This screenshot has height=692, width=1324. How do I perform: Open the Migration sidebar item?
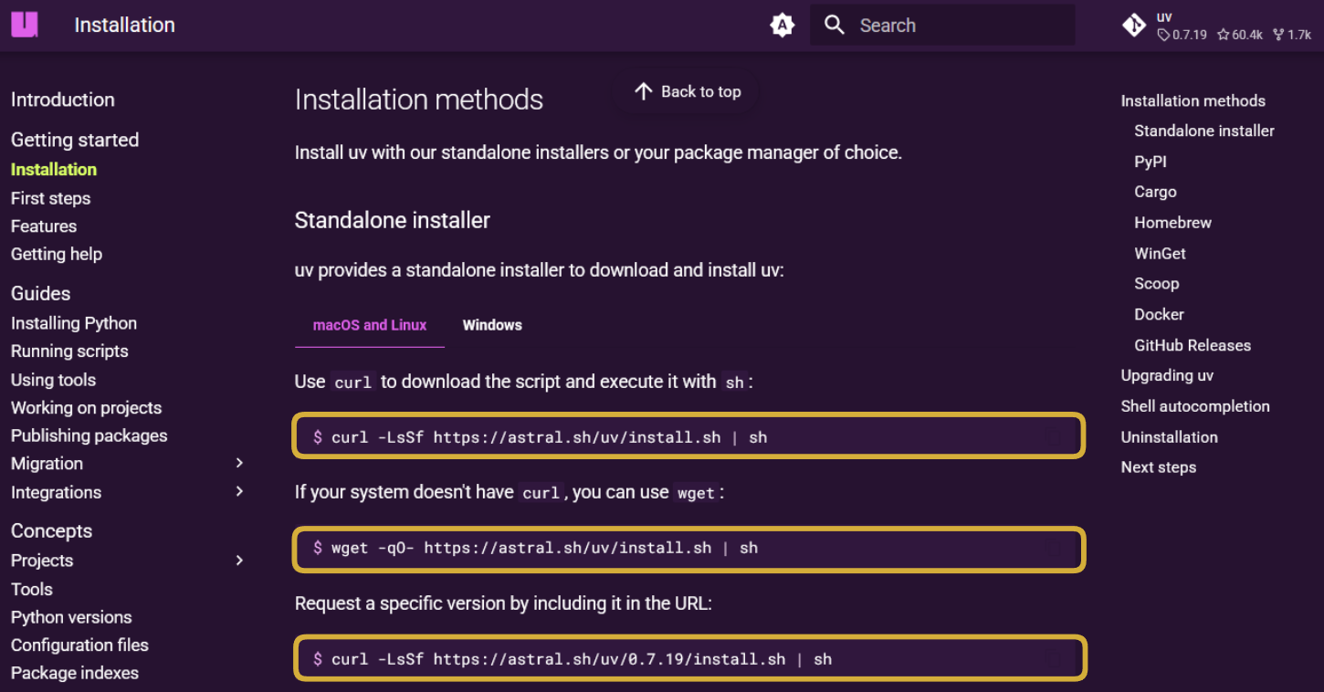pos(47,464)
